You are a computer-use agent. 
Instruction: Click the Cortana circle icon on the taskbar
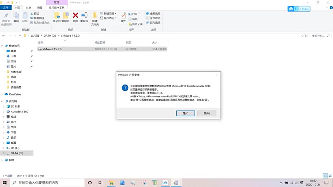point(90,183)
